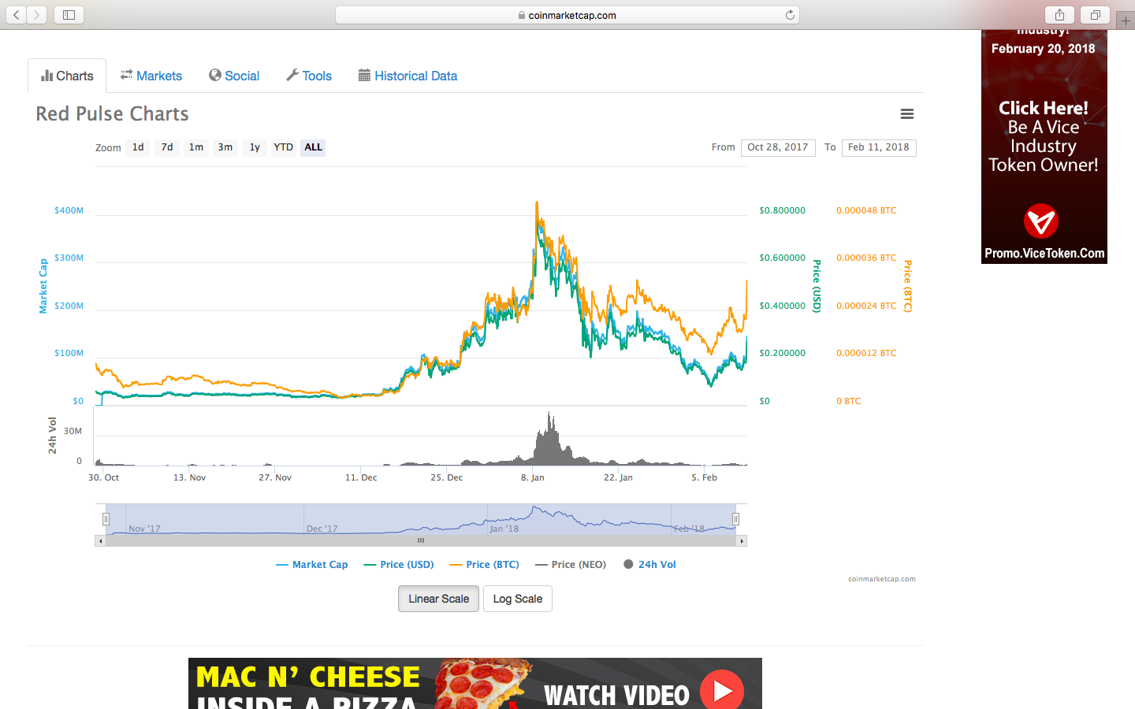Set chart zoom to 7d
The width and height of the screenshot is (1135, 709).
tap(167, 147)
